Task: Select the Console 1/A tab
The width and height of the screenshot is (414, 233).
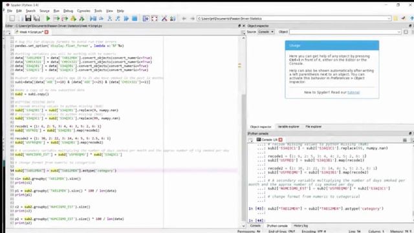Action: [269, 140]
